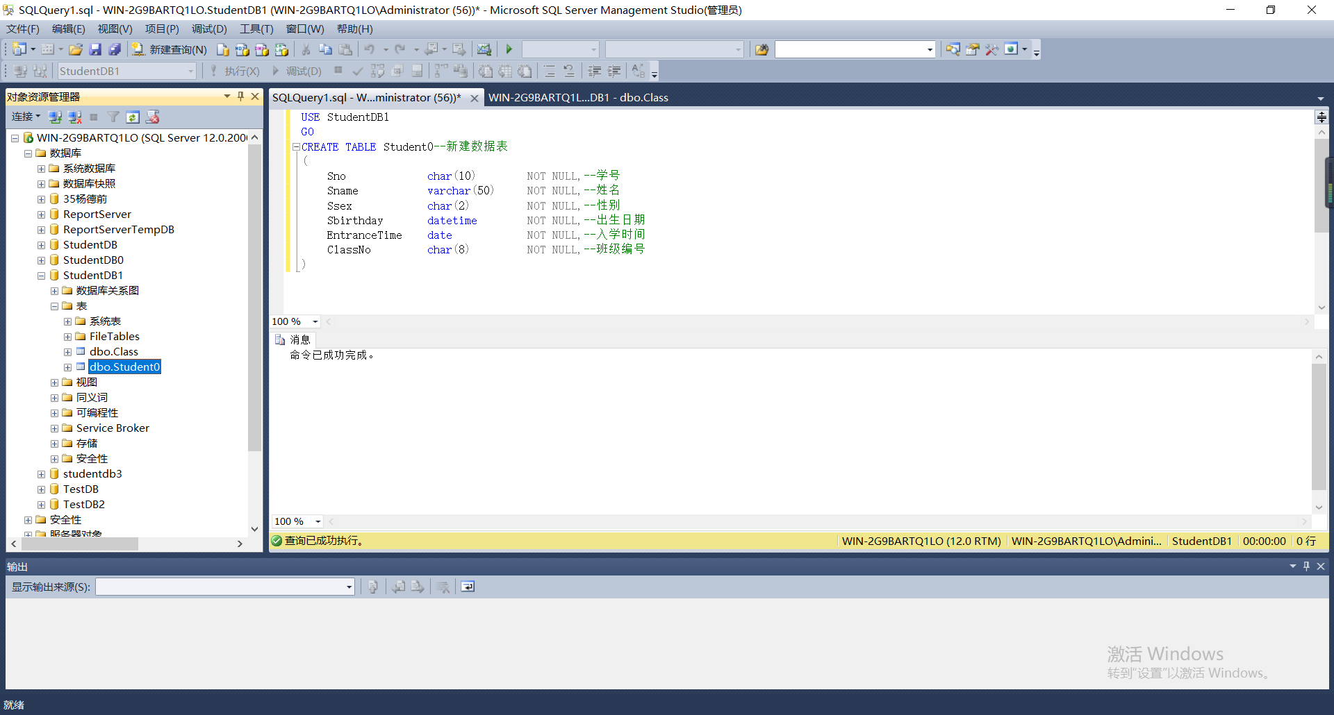
Task: Click the Comment out selected lines icon
Action: coord(550,71)
